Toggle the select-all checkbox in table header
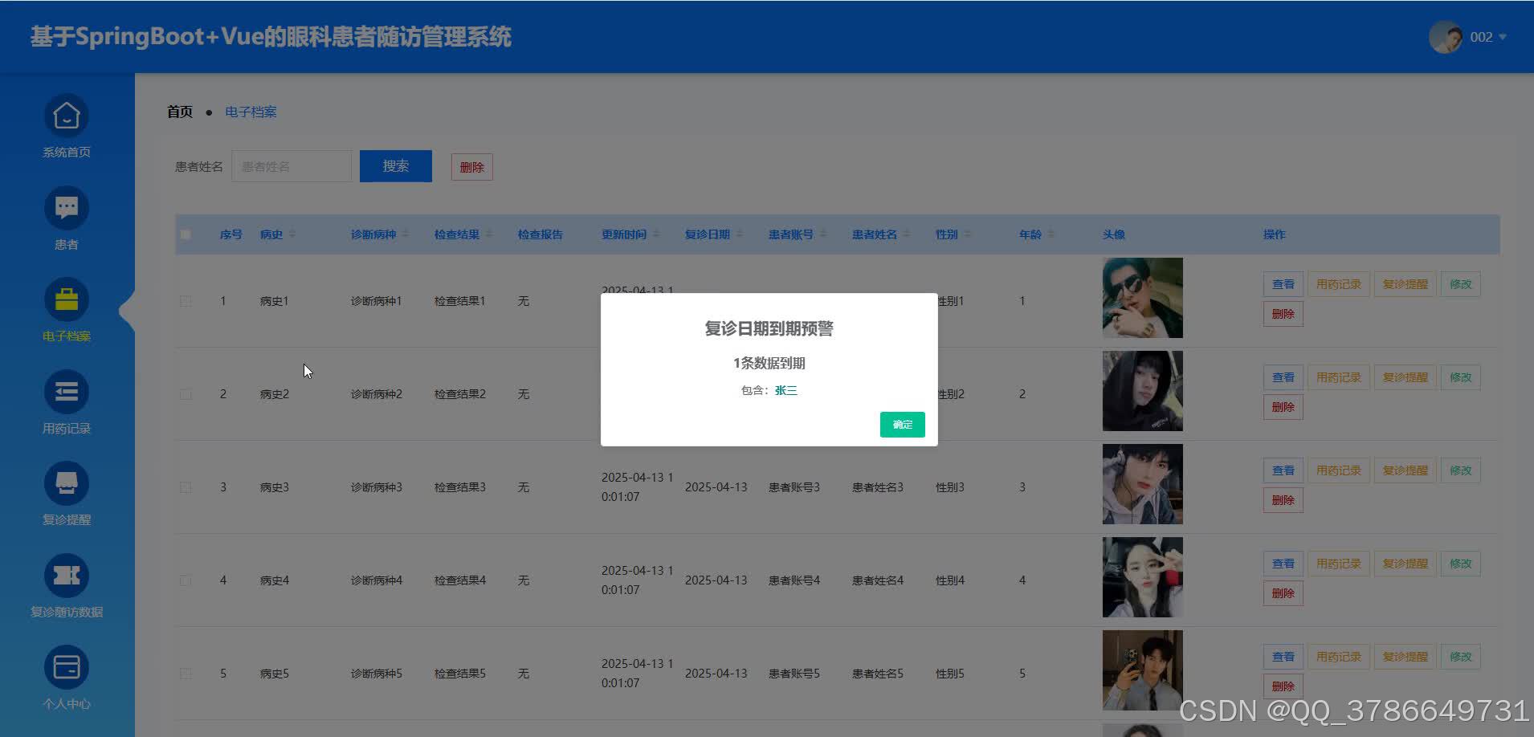The height and width of the screenshot is (737, 1534). [186, 234]
